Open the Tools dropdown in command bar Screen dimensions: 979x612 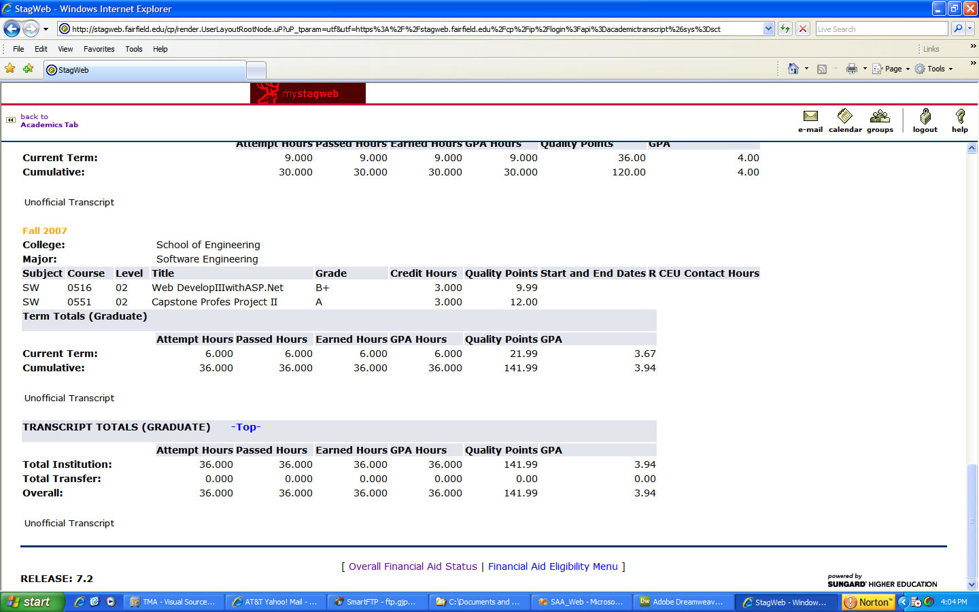935,69
